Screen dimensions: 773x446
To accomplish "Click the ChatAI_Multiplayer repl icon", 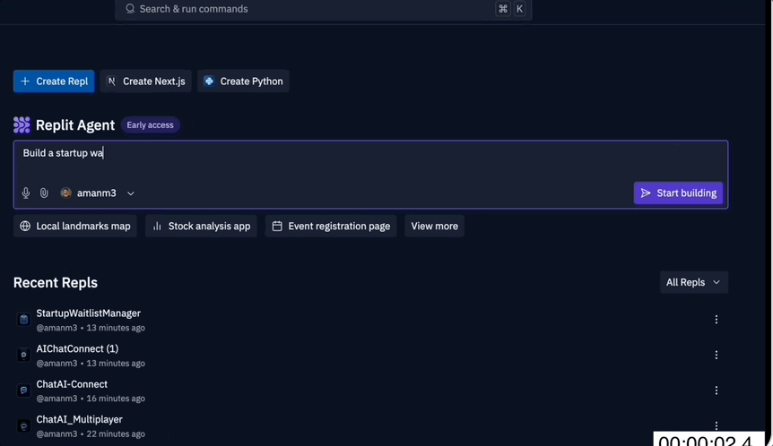I will pos(23,425).
